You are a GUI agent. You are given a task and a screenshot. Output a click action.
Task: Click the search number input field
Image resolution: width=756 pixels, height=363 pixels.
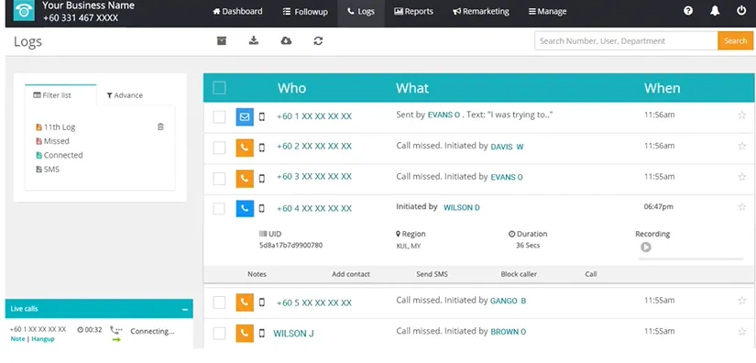(626, 41)
